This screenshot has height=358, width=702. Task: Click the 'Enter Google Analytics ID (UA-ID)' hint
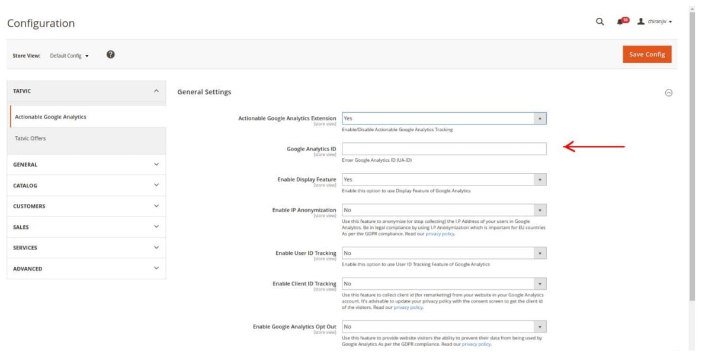377,160
